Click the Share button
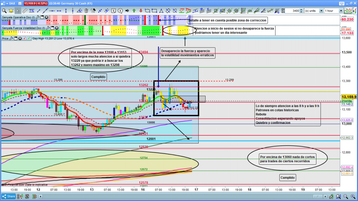This screenshot has width=358, height=201. [x=8, y=196]
